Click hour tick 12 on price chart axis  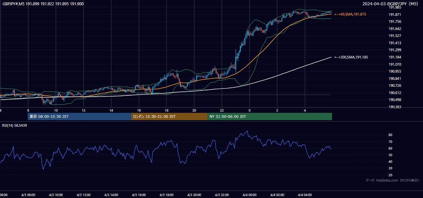tap(84, 110)
